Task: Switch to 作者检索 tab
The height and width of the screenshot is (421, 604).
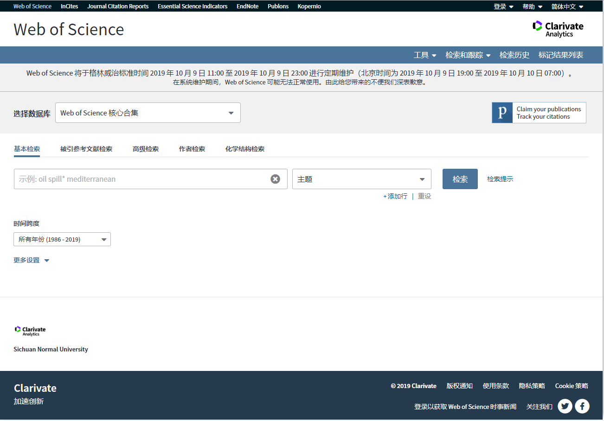Action: [192, 149]
